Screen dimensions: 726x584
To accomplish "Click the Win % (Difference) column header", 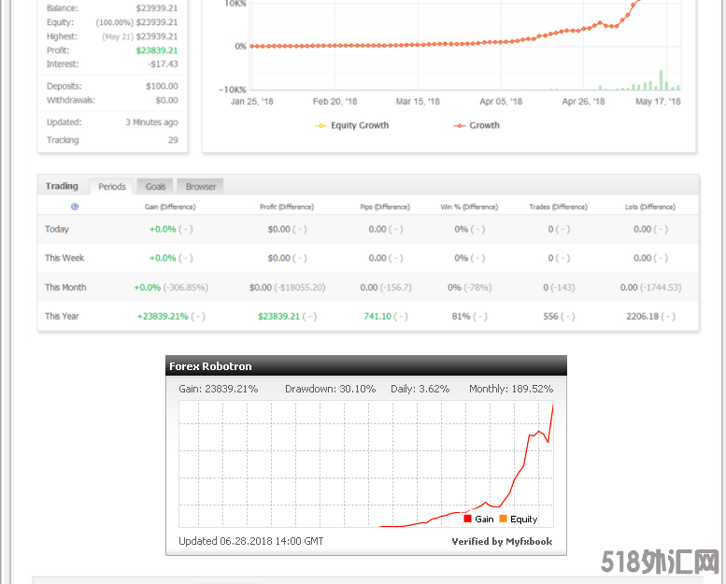I will [469, 207].
